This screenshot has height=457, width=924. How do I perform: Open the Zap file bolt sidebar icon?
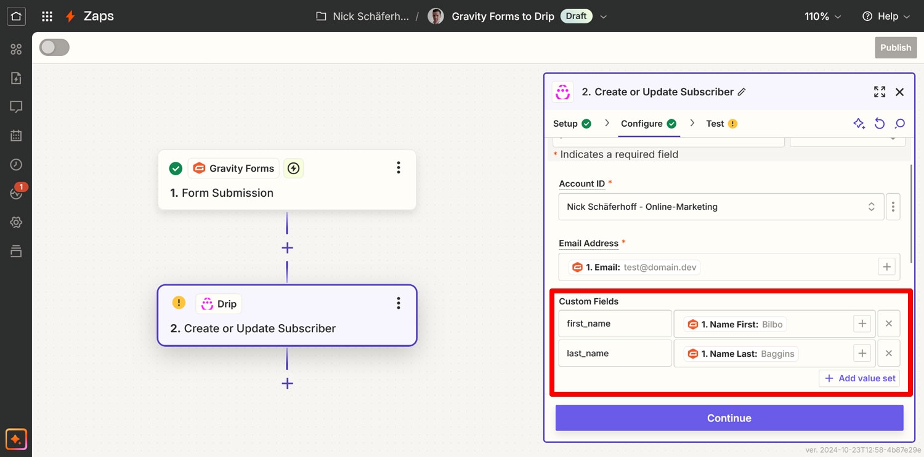coord(16,78)
